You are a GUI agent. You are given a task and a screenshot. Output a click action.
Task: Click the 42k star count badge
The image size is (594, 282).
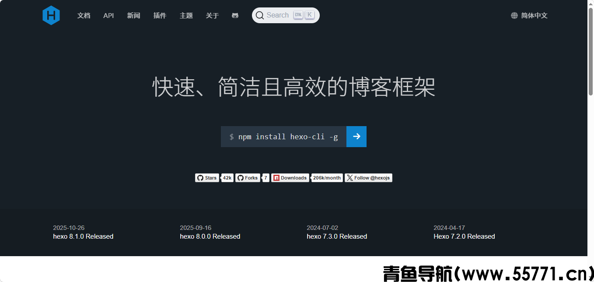click(227, 178)
